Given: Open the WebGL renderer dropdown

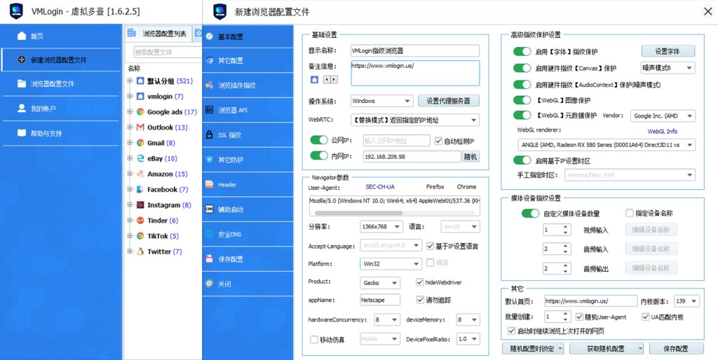Looking at the screenshot, I should coord(607,145).
